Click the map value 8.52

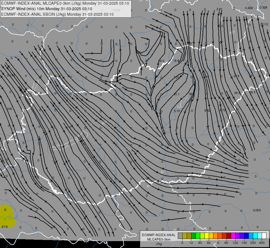207,110
